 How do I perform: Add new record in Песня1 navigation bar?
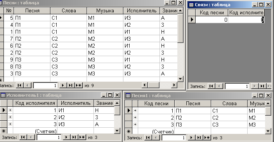pyautogui.click(x=207, y=138)
